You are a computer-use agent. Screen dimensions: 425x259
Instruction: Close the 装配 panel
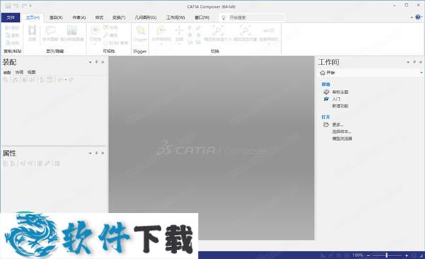[x=103, y=62]
